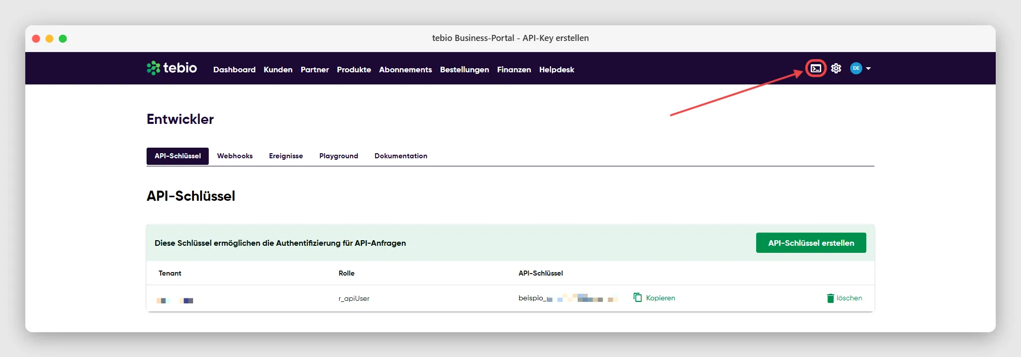Screen dimensions: 1021x357
Task: Open the Helpdesk menu item
Action: [x=556, y=70]
